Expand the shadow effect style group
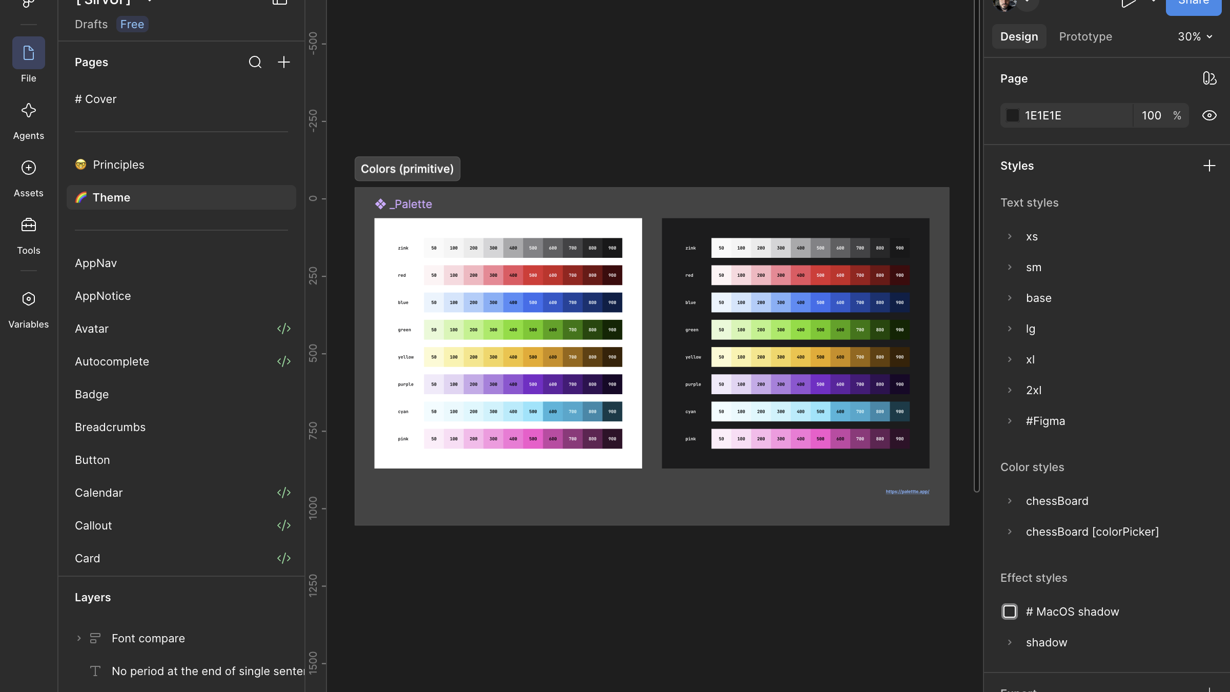 (x=1010, y=642)
